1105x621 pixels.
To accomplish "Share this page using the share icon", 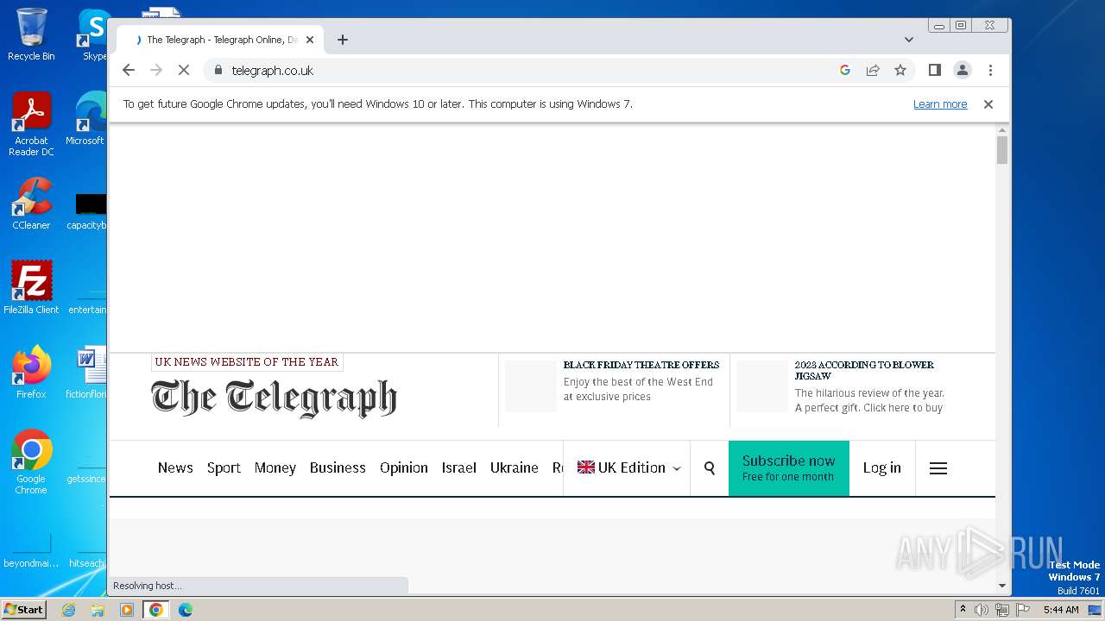I will click(873, 70).
